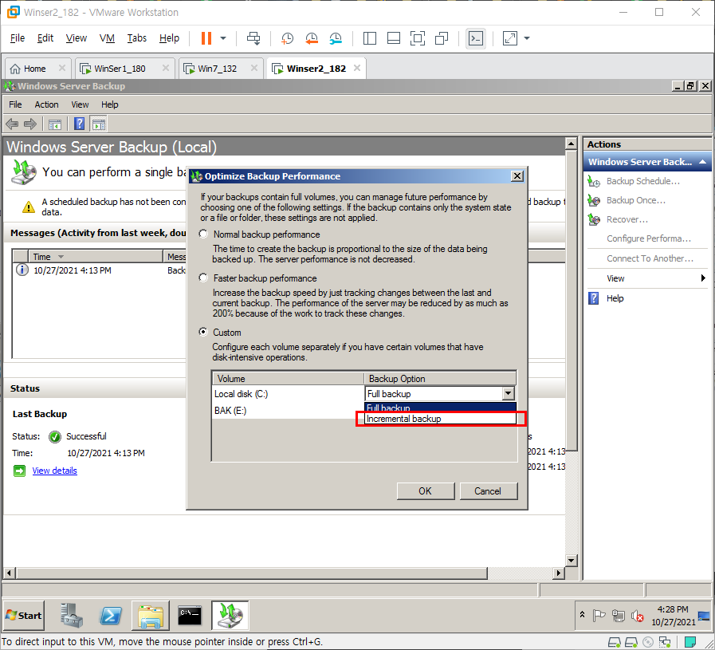Viewport: 715px width, 650px height.
Task: Click the stretch guest display icon
Action: click(510, 38)
